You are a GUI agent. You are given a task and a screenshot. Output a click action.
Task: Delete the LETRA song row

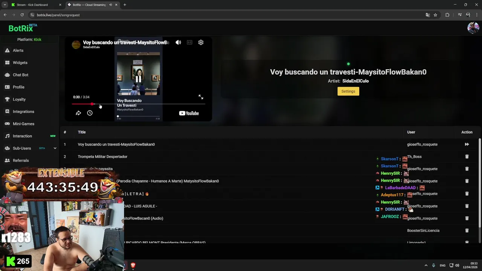pos(467,193)
